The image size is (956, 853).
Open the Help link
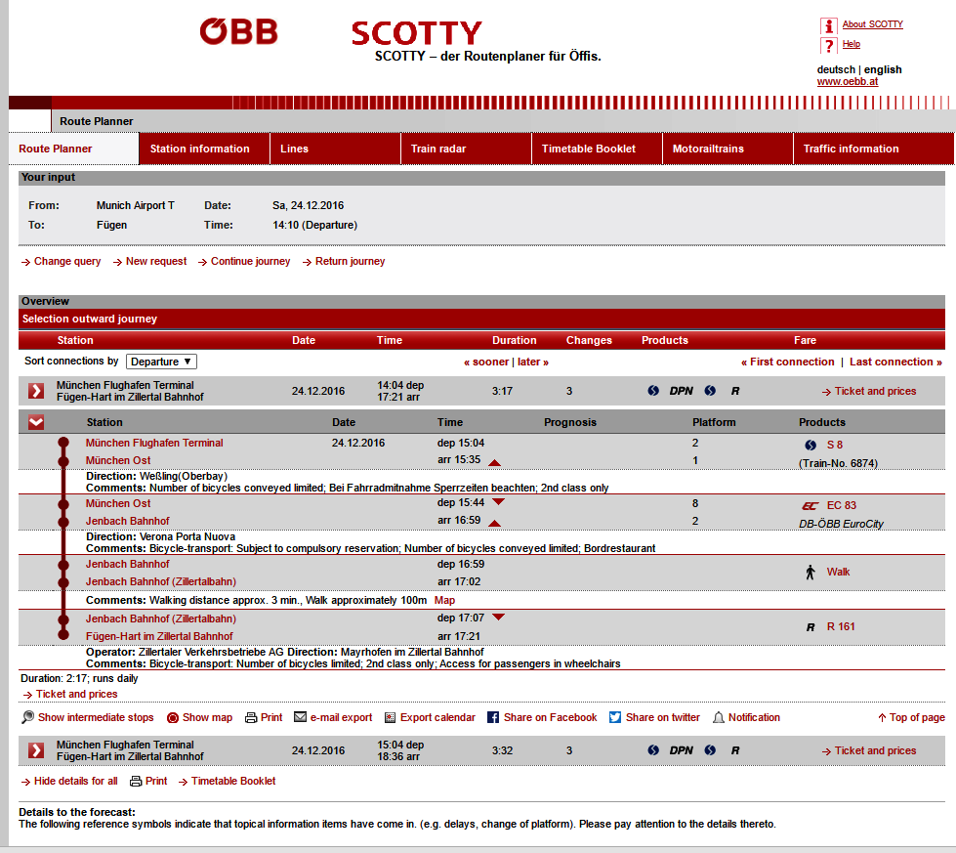coord(852,44)
